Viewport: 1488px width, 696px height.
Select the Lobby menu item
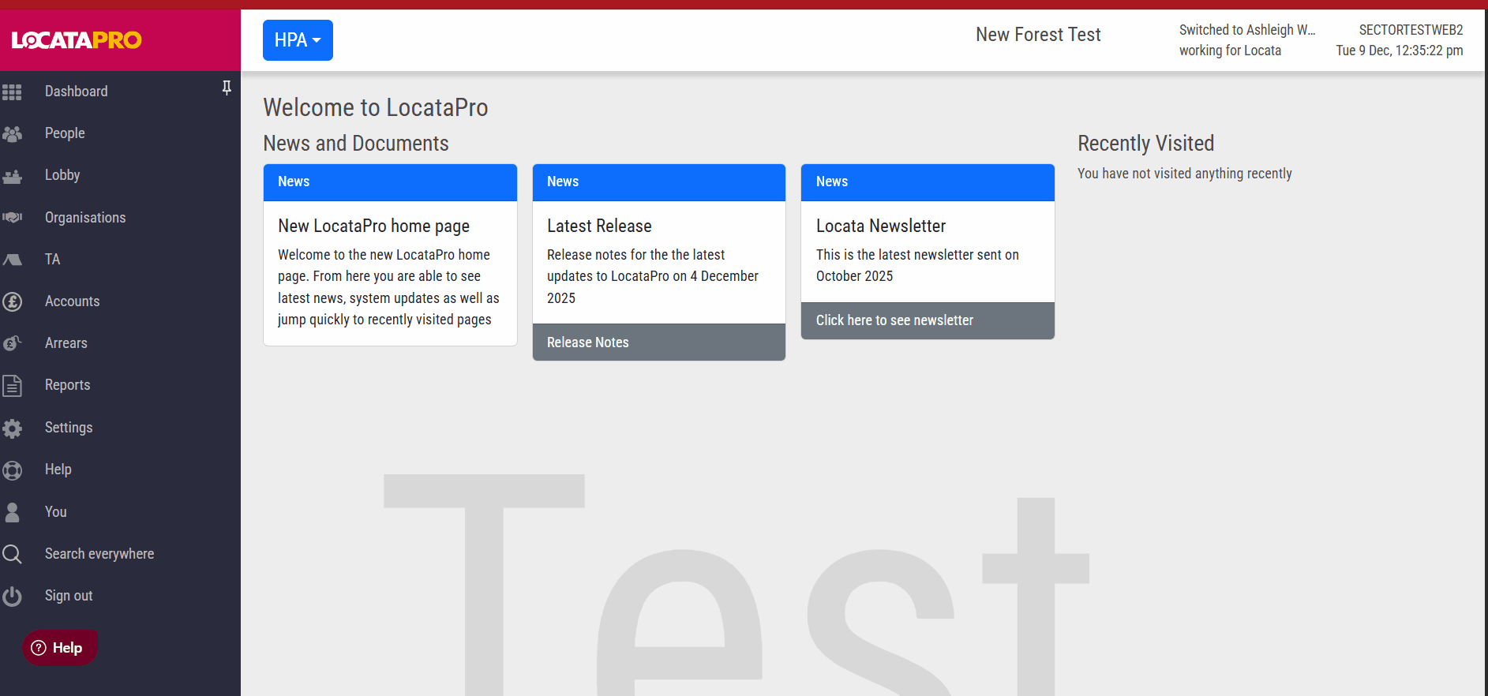pos(62,175)
